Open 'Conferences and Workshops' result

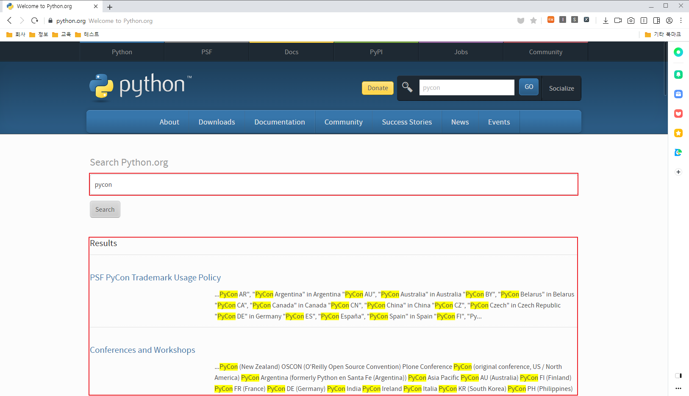(142, 350)
